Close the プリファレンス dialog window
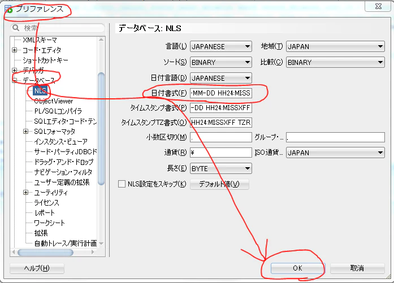 (378, 6)
